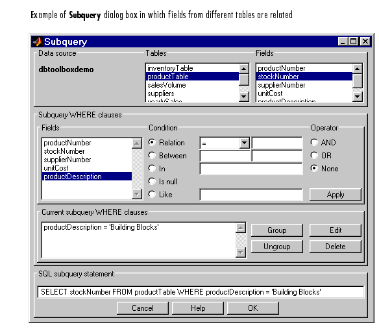The height and width of the screenshot is (329, 379).
Task: Enable the Is null condition
Action: [x=152, y=181]
